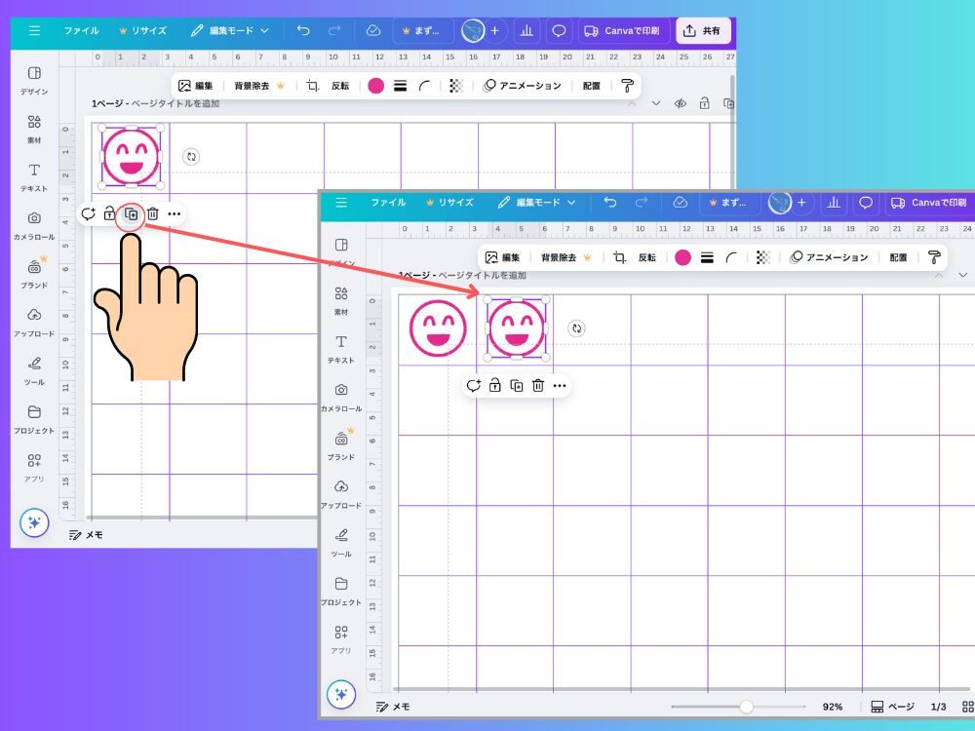Click the circled duplicate icon under the hand pointer
This screenshot has width=975, height=731.
tap(131, 214)
